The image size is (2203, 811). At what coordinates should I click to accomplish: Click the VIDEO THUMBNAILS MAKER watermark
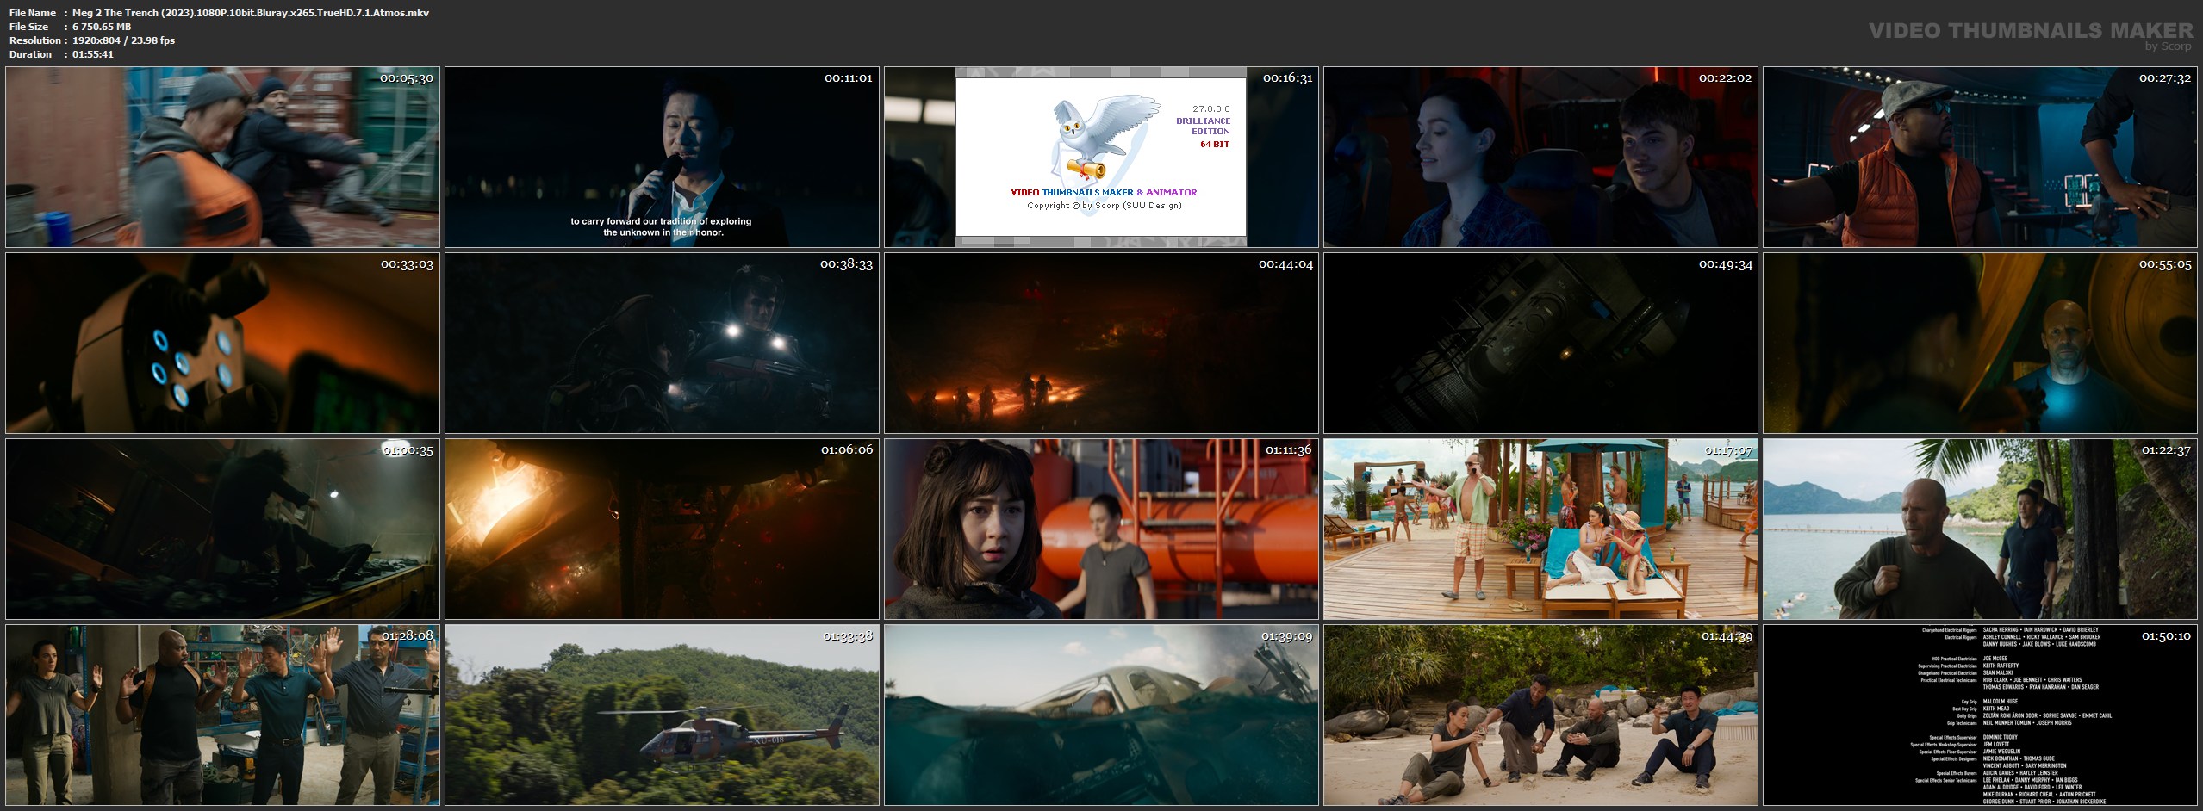click(x=2031, y=31)
